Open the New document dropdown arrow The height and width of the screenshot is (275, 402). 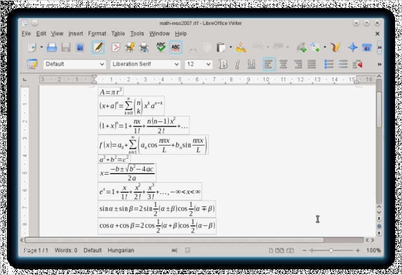click(x=41, y=47)
